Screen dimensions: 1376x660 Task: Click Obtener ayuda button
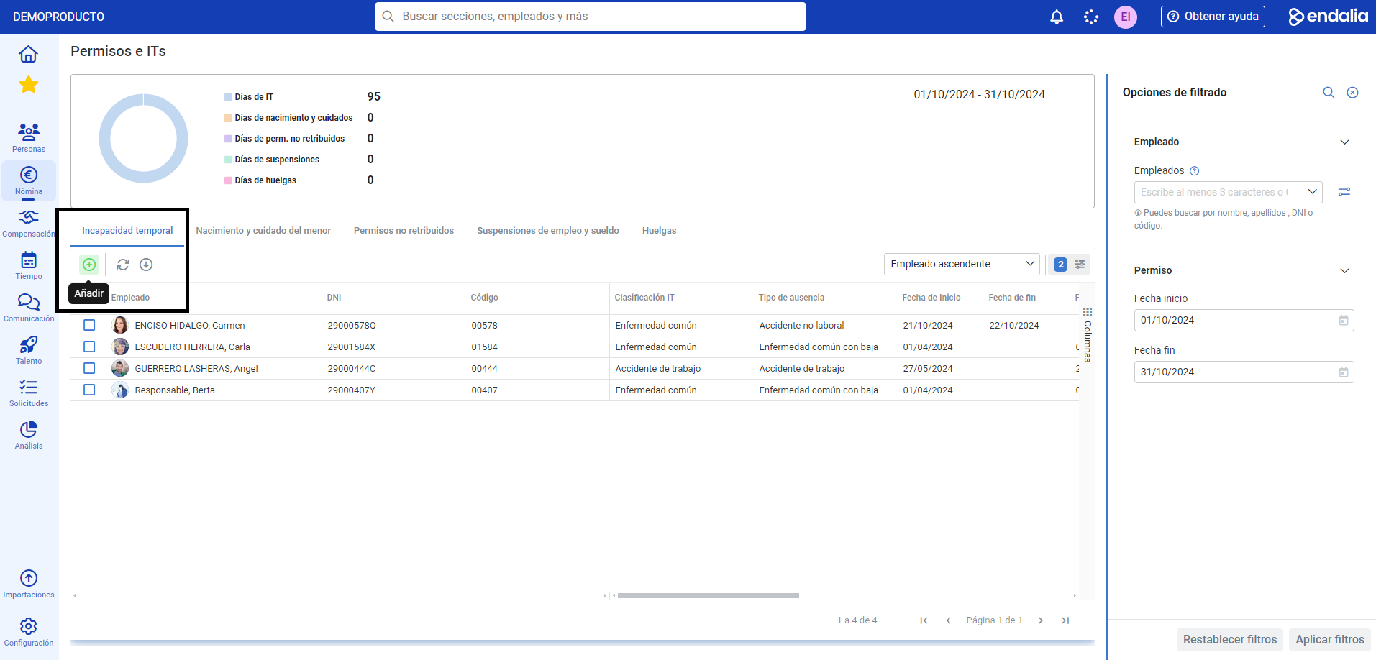point(1213,17)
